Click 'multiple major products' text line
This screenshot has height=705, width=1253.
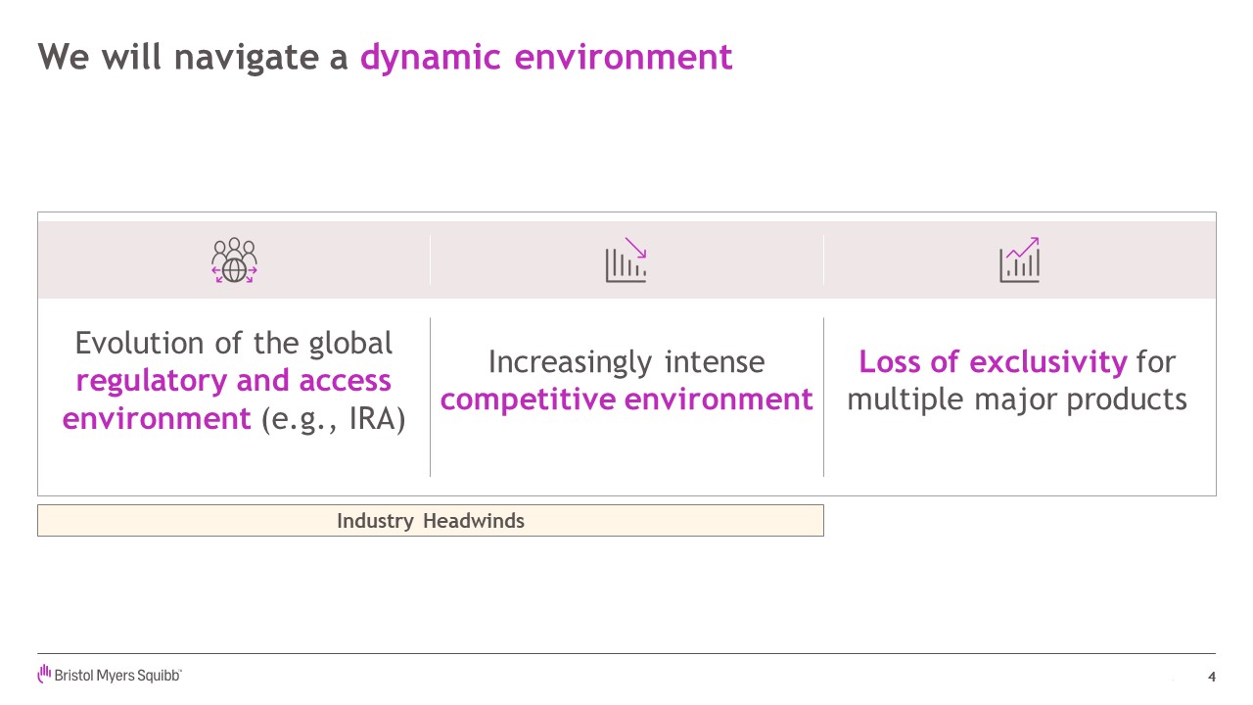point(1017,399)
